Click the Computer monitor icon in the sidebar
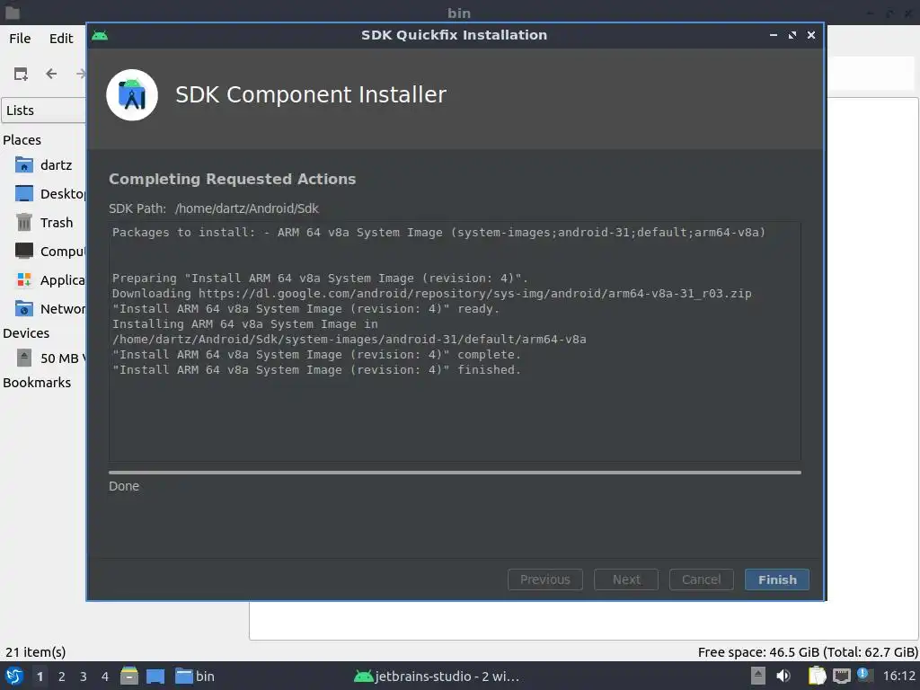 tap(24, 252)
